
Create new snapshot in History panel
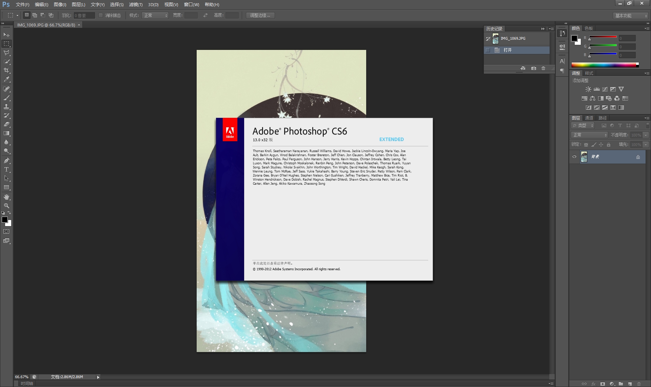tap(534, 68)
